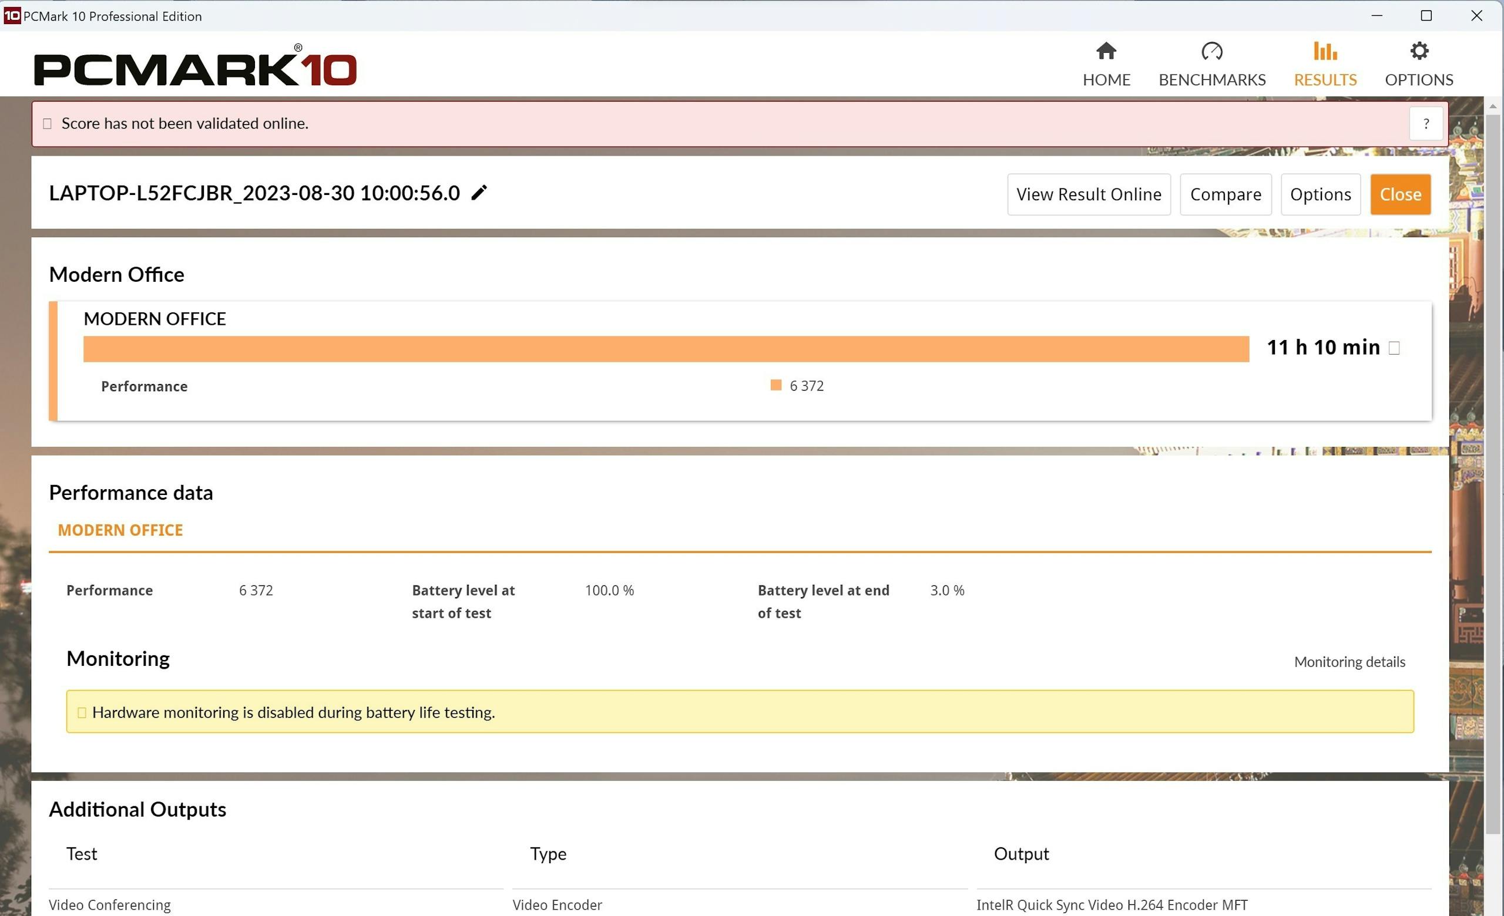Select the MODERN OFFICE performance data tab

(120, 530)
